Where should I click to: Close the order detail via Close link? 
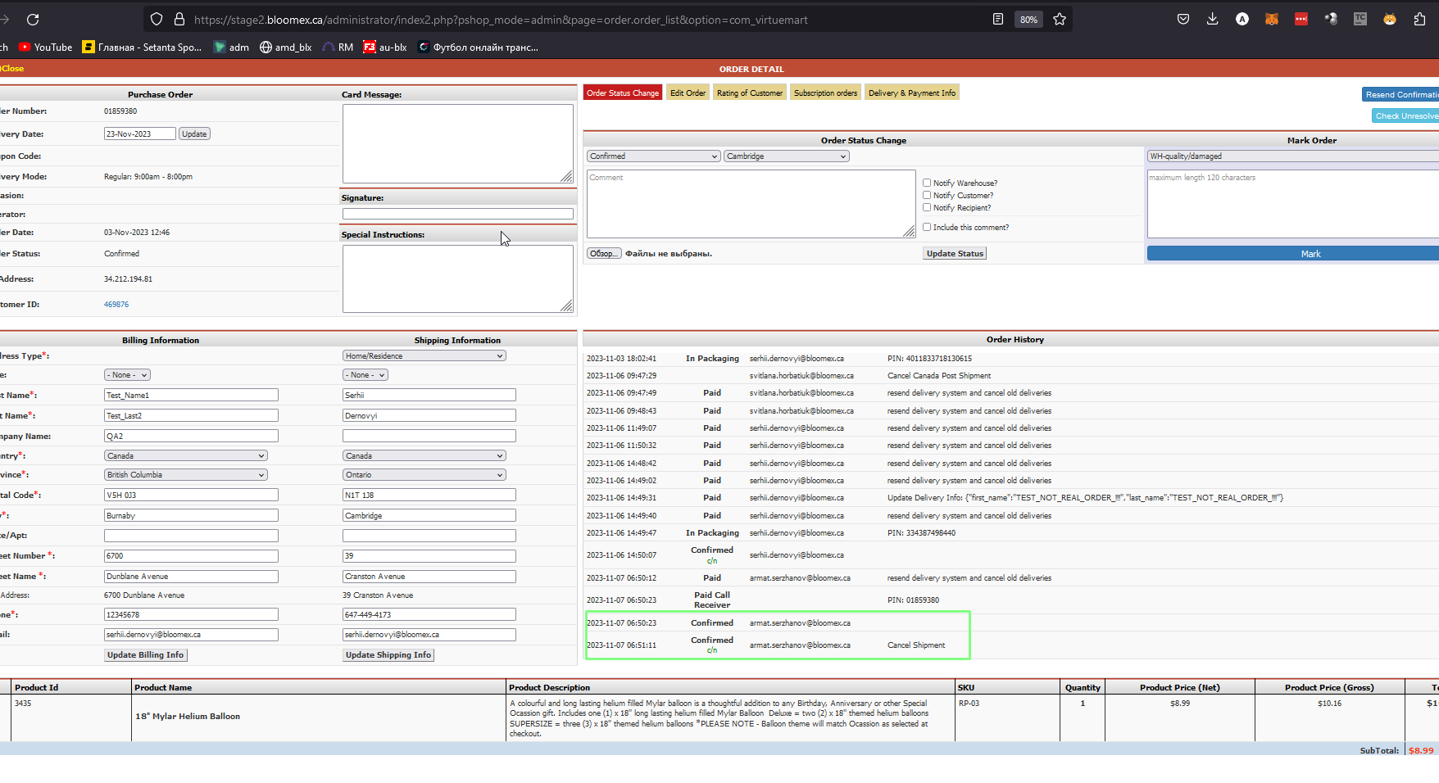point(12,69)
